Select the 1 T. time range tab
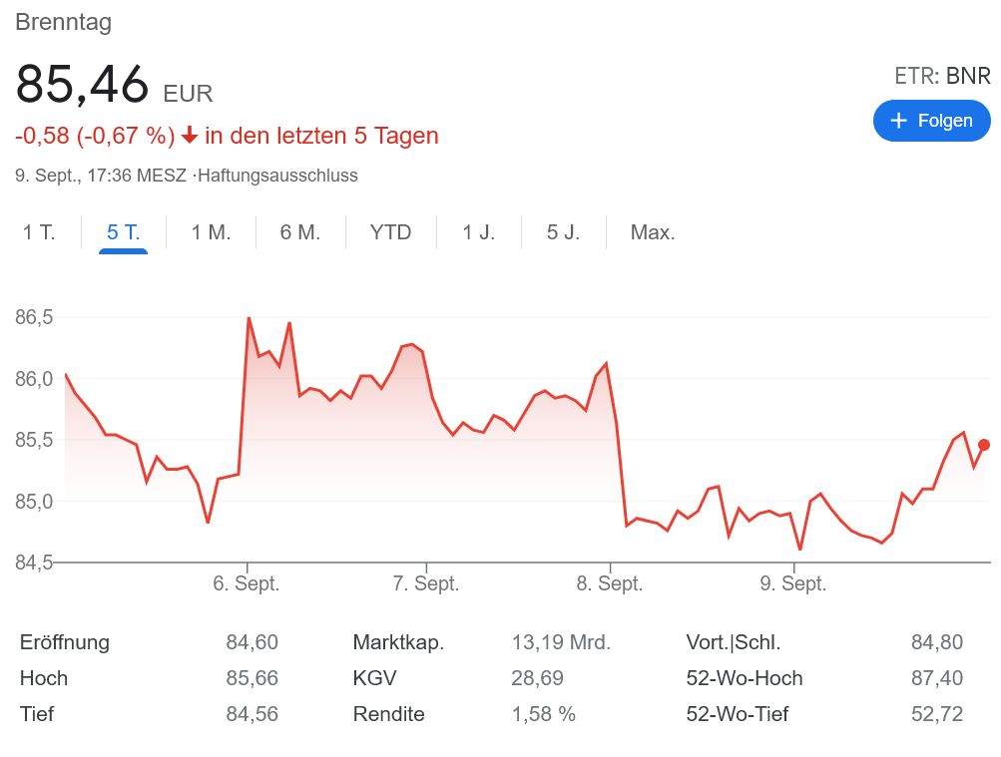 [39, 232]
